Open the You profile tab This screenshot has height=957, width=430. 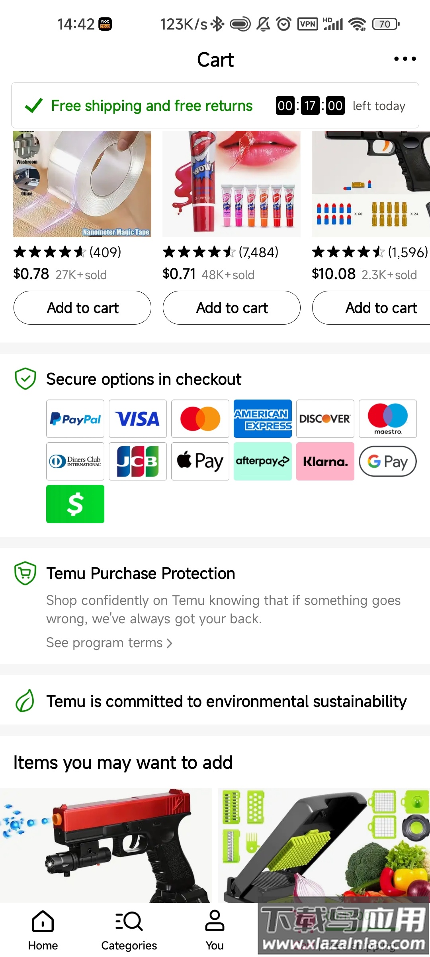click(x=215, y=930)
